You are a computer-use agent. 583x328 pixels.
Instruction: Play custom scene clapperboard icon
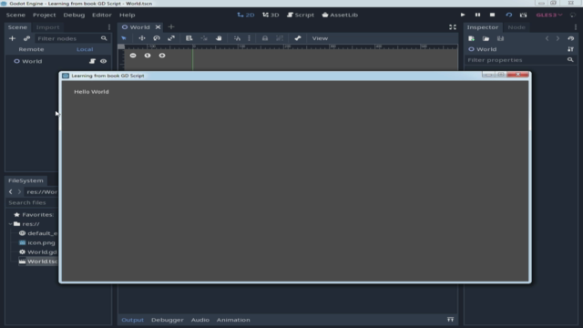pos(524,15)
